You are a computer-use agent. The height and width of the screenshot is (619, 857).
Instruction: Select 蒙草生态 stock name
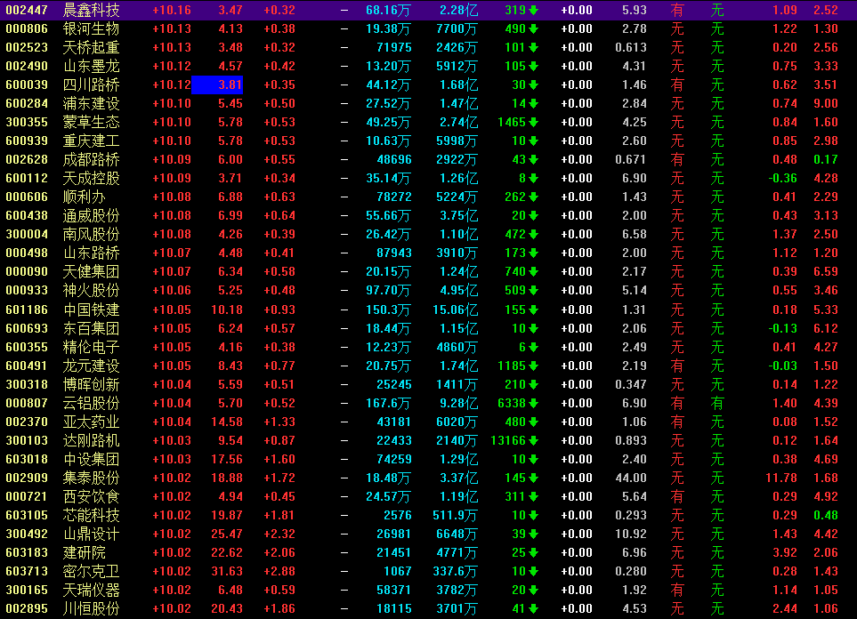click(x=91, y=122)
